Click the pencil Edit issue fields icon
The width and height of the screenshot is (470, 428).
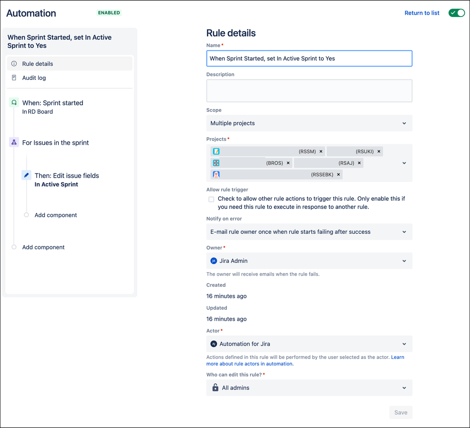point(26,175)
